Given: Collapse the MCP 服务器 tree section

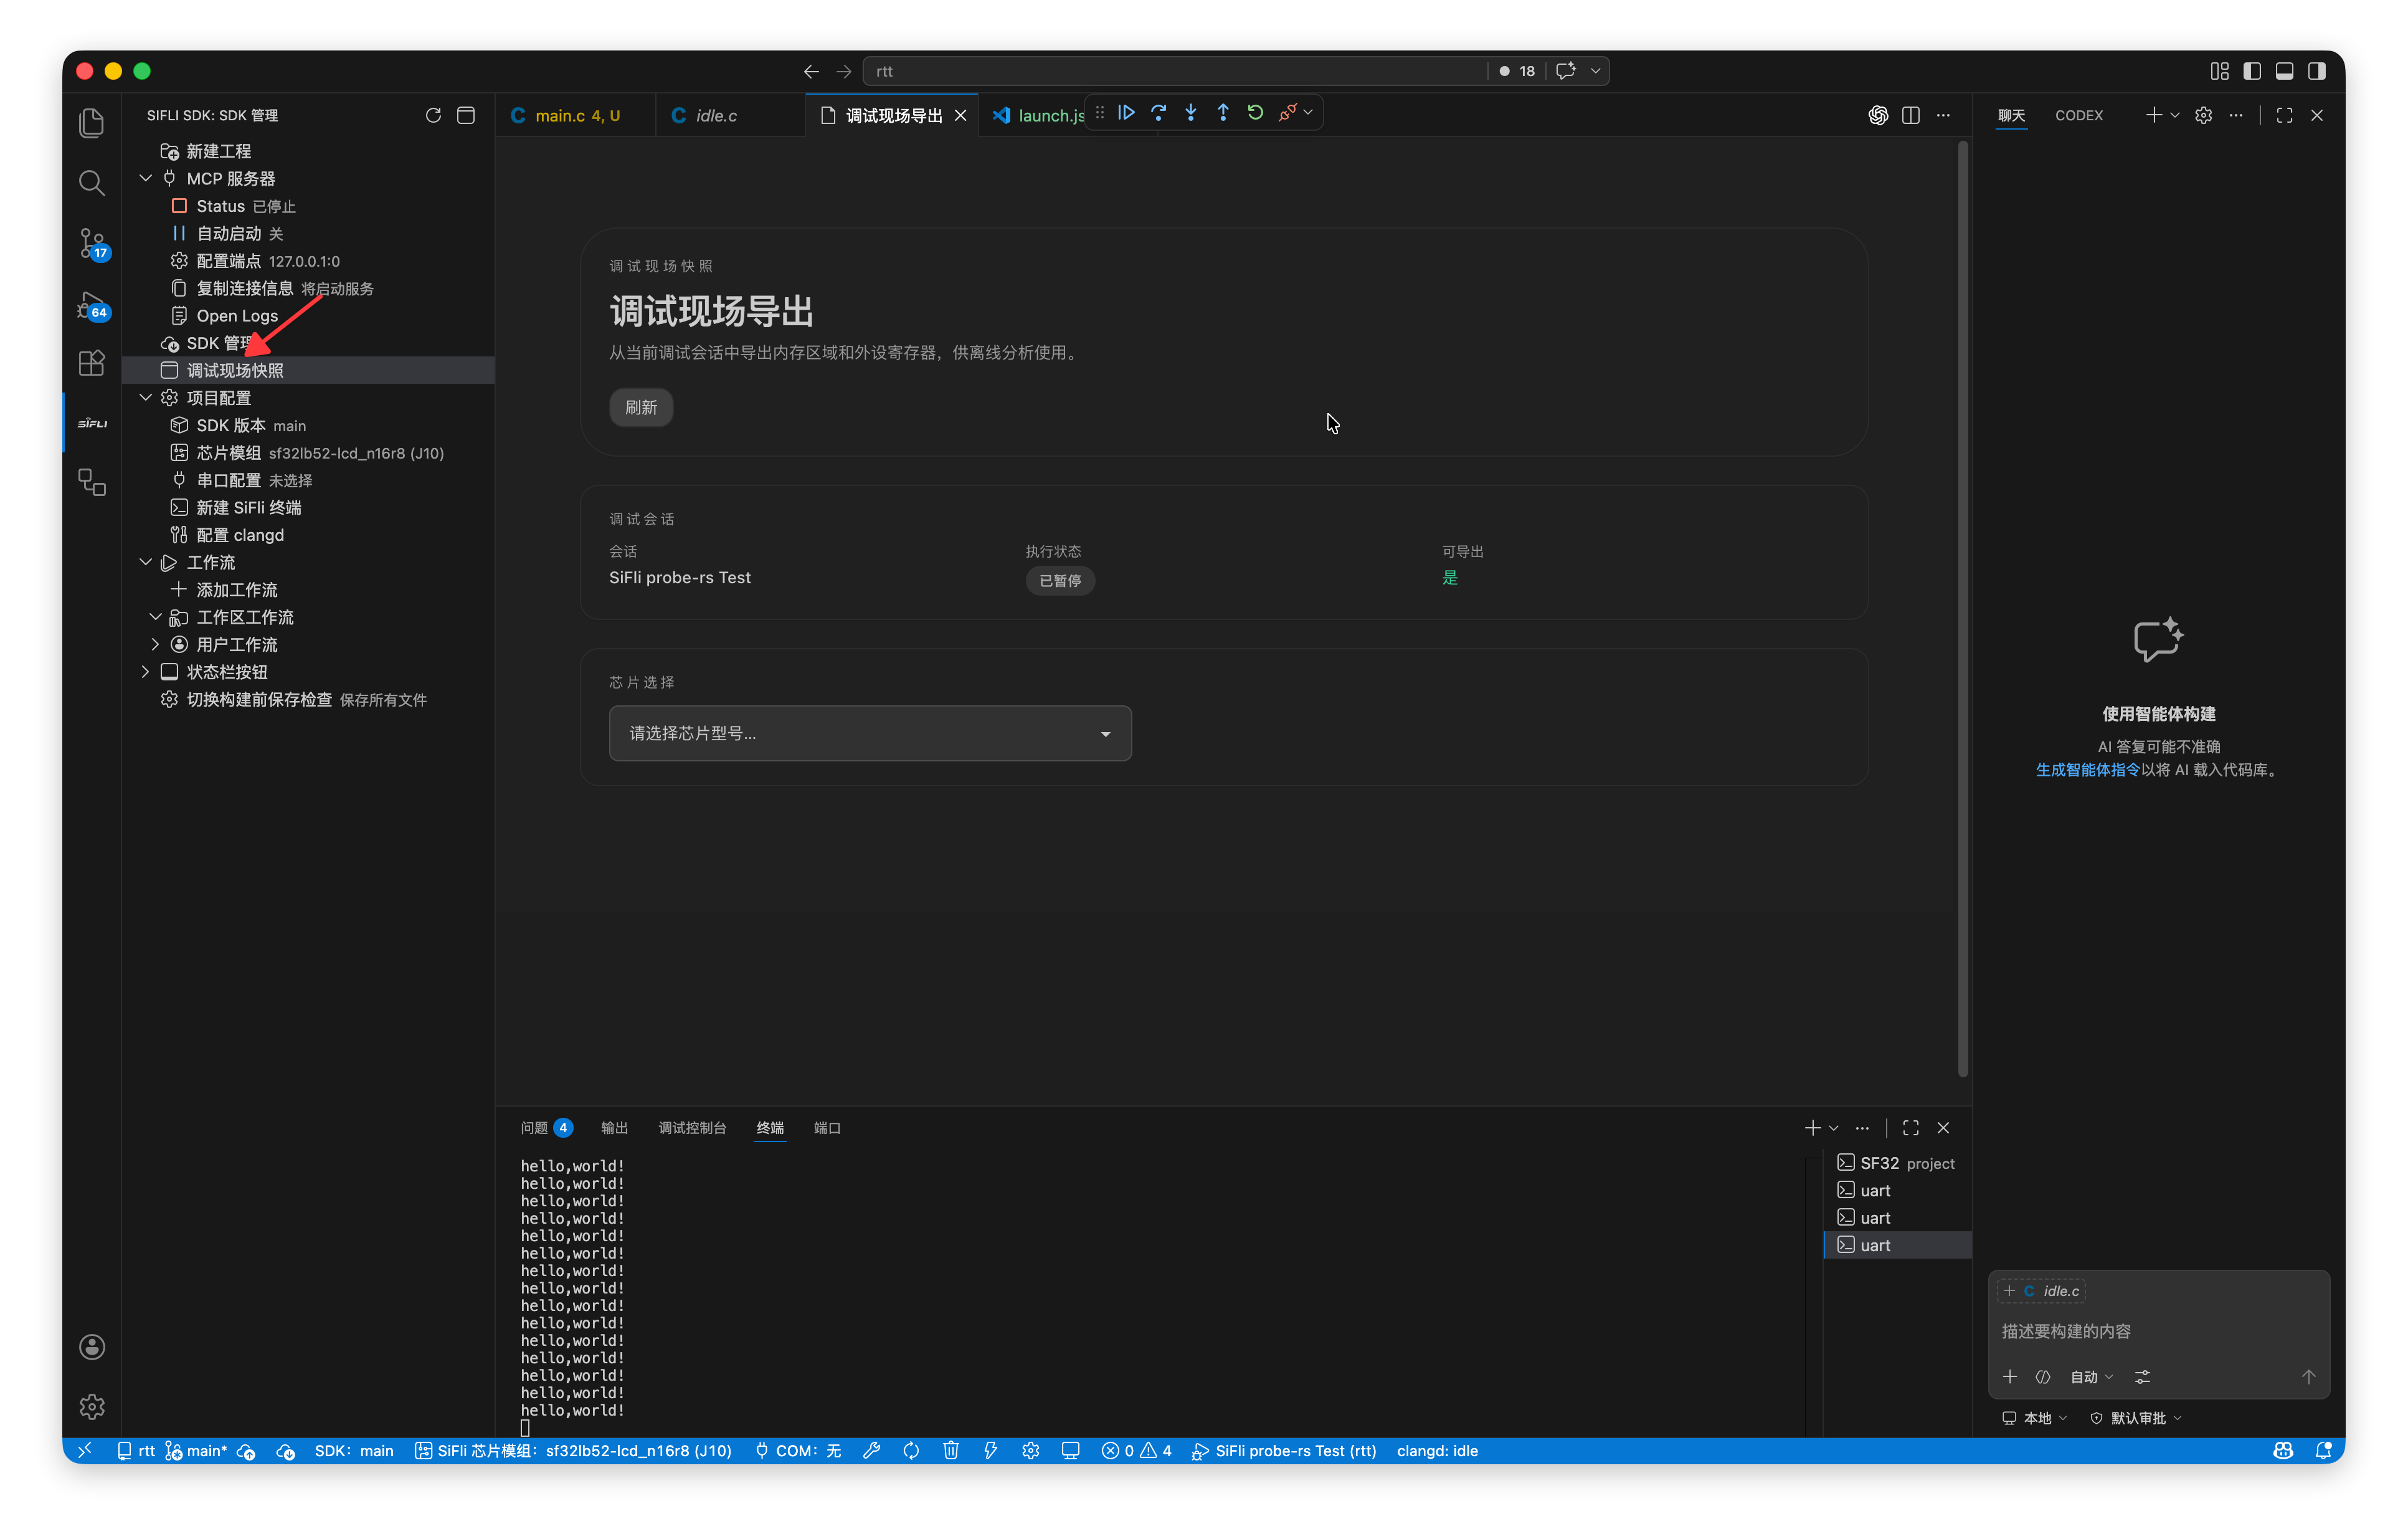Looking at the screenshot, I should click(x=146, y=178).
